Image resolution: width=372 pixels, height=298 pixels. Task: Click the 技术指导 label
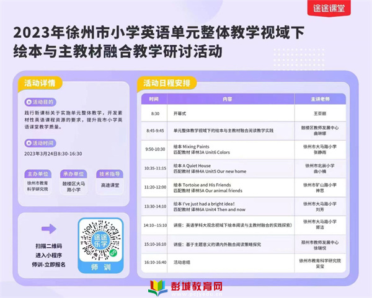[110, 174]
